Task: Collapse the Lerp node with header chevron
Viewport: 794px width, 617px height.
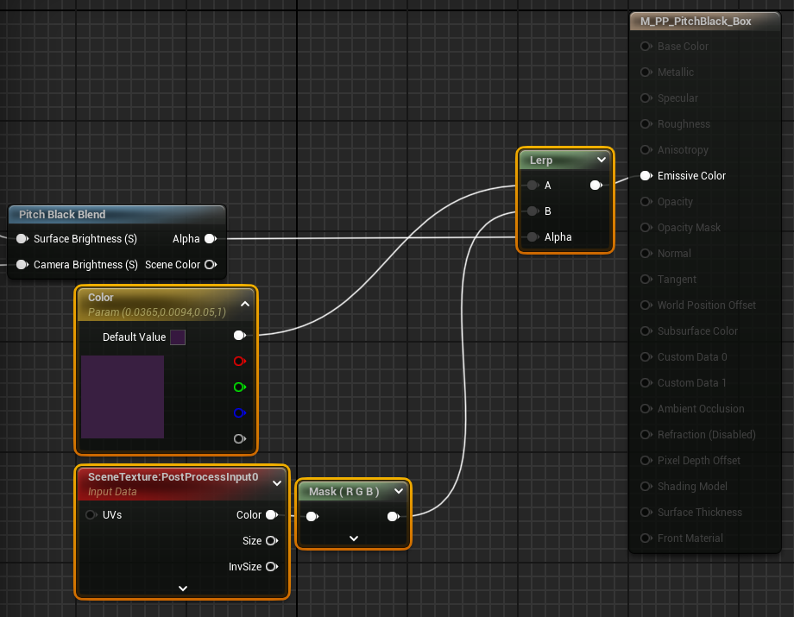Action: point(601,160)
